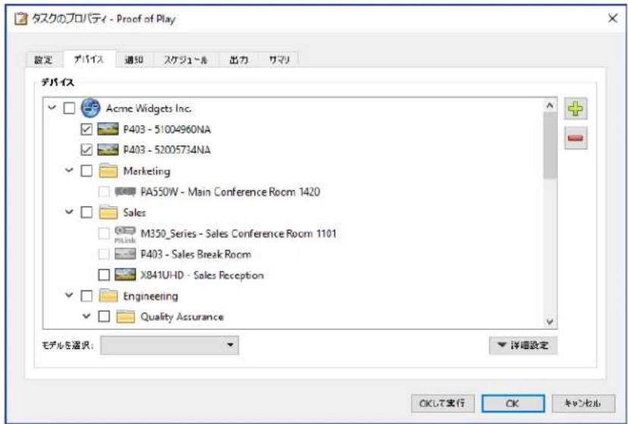Open the 通知 tab

tap(134, 60)
